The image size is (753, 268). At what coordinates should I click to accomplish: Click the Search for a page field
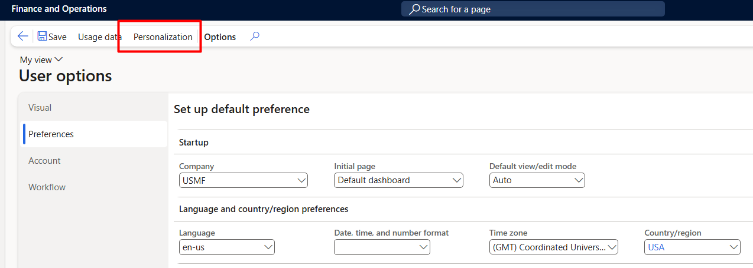pyautogui.click(x=533, y=9)
